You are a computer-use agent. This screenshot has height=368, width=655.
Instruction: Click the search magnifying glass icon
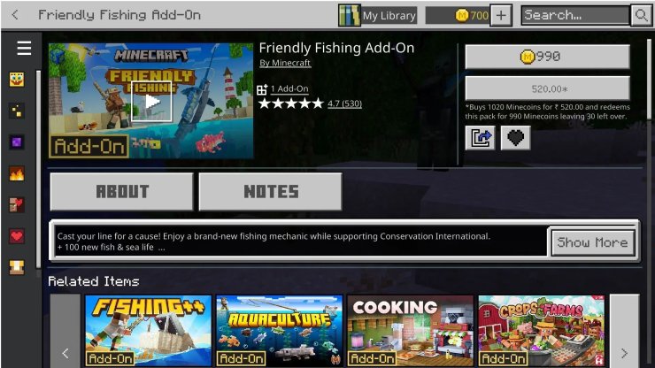[x=641, y=15]
